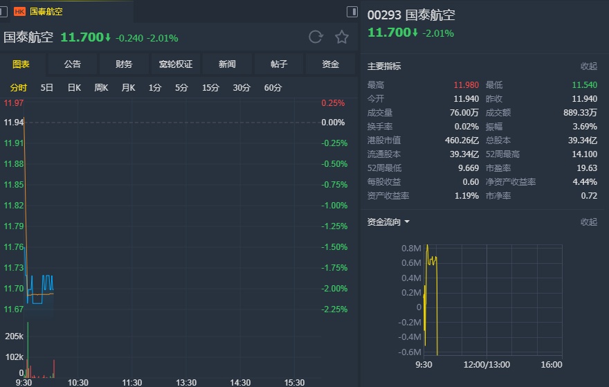The width and height of the screenshot is (609, 387).
Task: Click the 12:00/13:00 capital flow axis label
Action: [487, 365]
